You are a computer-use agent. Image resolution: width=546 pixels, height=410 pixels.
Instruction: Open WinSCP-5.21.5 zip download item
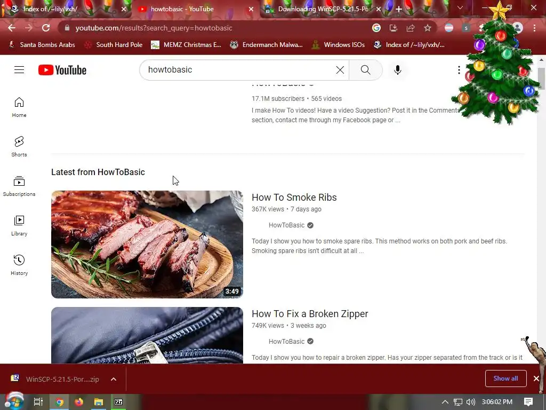coord(55,379)
